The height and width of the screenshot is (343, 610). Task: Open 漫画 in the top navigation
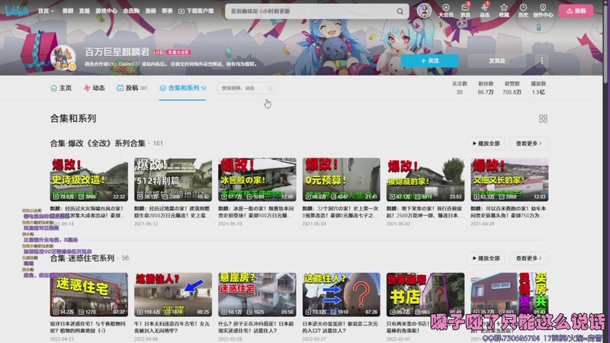[150, 11]
